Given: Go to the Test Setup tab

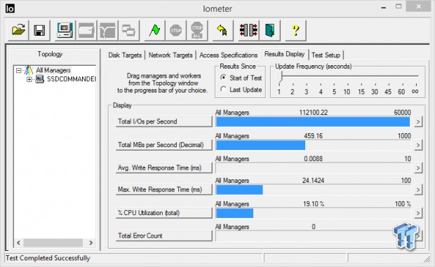Looking at the screenshot, I should [326, 55].
